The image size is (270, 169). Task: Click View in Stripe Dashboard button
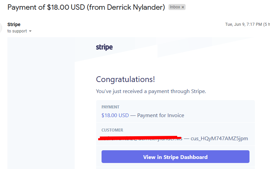(x=175, y=157)
